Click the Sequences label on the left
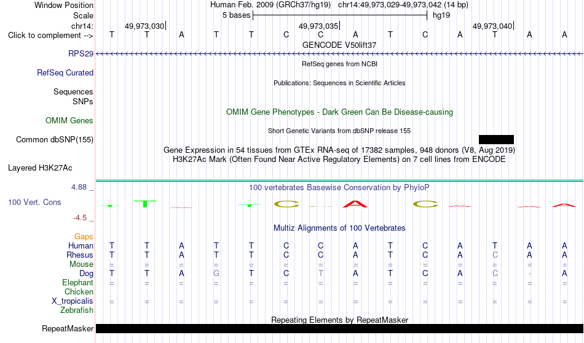 [73, 92]
